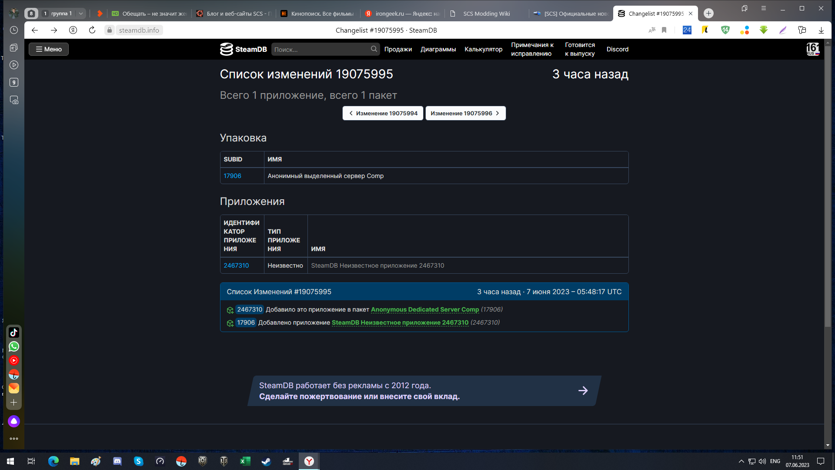Click the 17906 badge in changelist history
The width and height of the screenshot is (835, 470).
click(246, 322)
